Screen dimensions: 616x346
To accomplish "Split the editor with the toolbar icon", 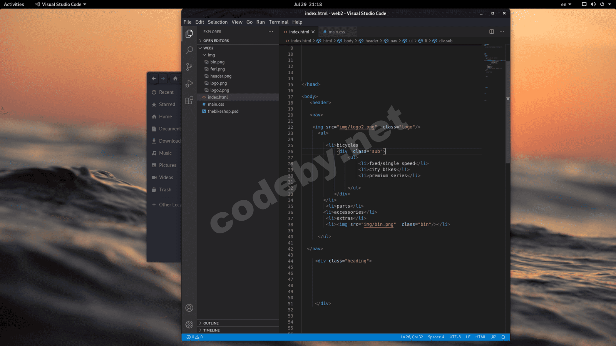I will 492,32.
